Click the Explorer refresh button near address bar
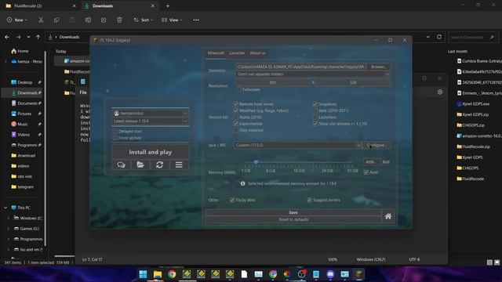This screenshot has height=282, width=502. click(439, 37)
